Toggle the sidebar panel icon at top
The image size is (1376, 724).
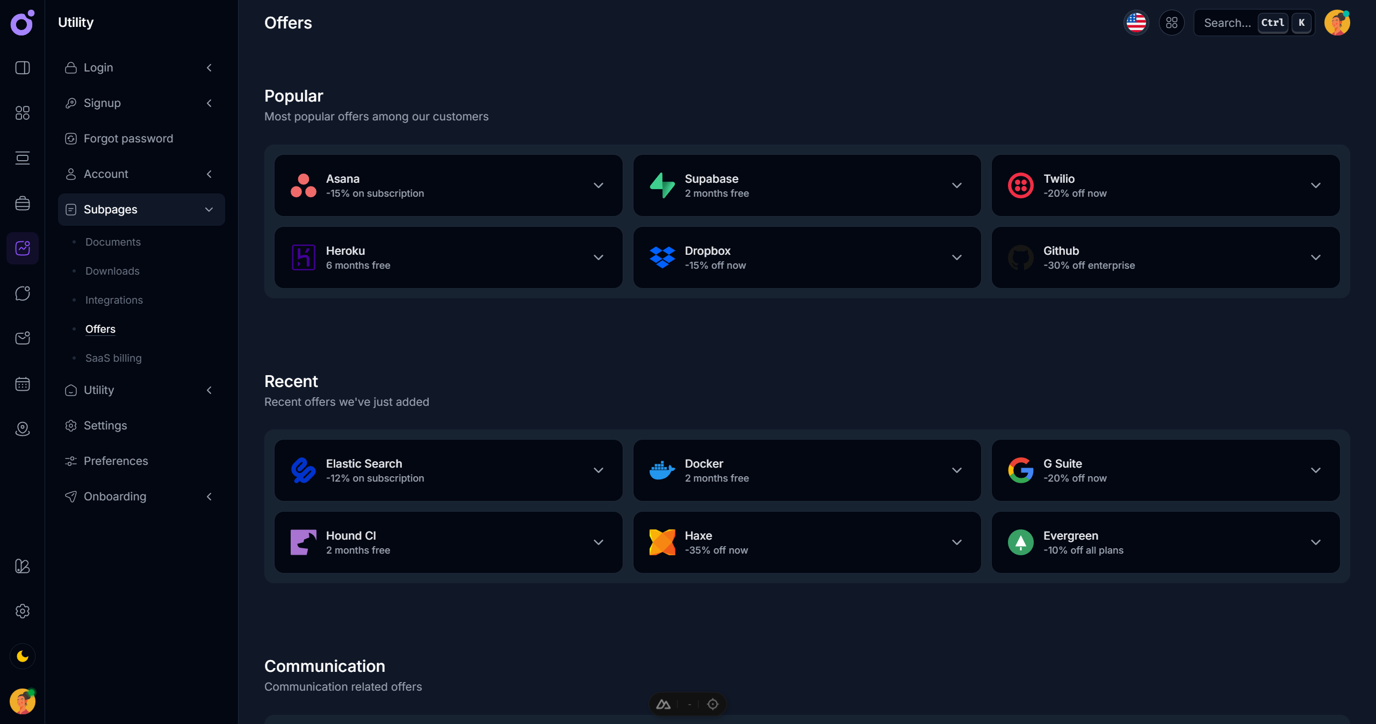[x=22, y=68]
